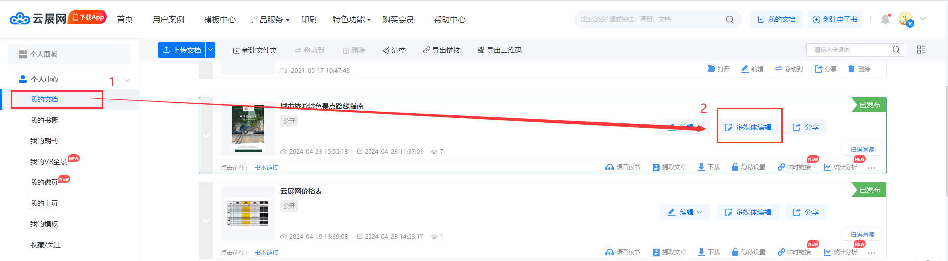The width and height of the screenshot is (948, 261).
Task: Open the 上传文档 dropdown arrow
Action: point(211,50)
